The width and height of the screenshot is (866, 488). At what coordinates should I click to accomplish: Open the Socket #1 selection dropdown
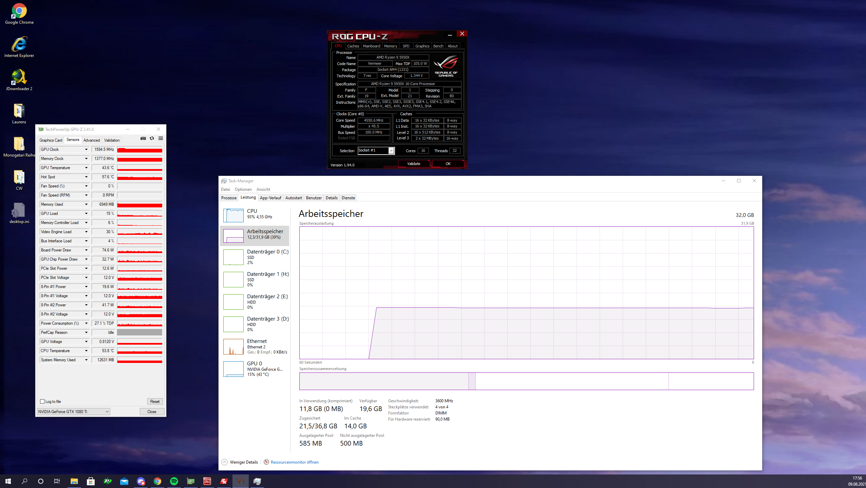pyautogui.click(x=391, y=150)
